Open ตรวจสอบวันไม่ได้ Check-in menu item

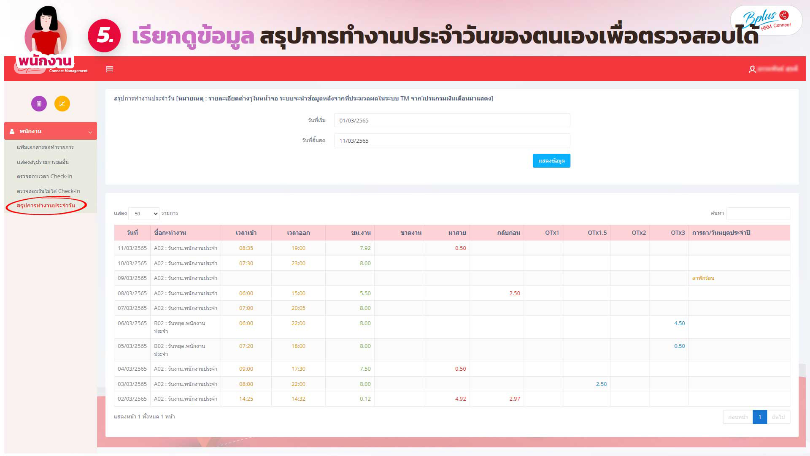[48, 191]
